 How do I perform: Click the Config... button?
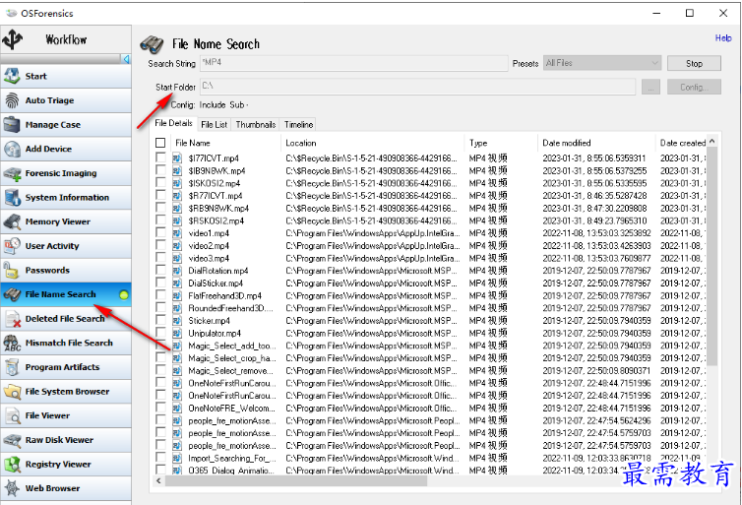(x=694, y=87)
